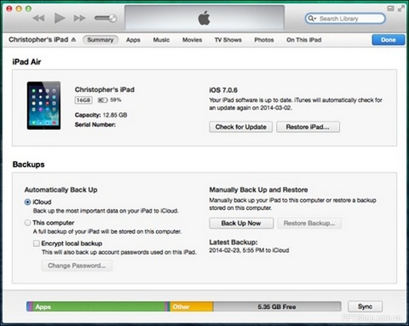
Task: View the Photos tab
Action: pyautogui.click(x=264, y=40)
